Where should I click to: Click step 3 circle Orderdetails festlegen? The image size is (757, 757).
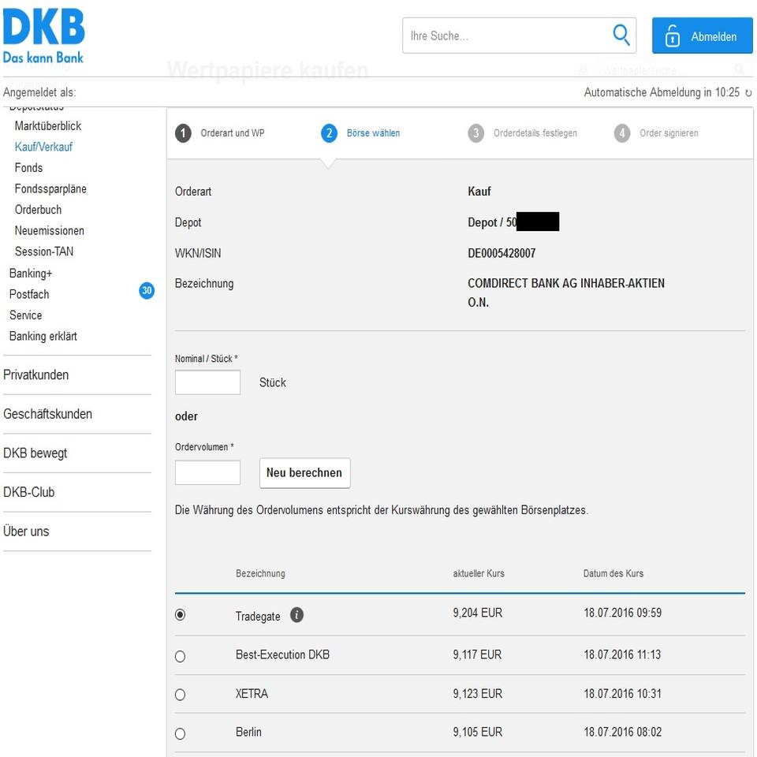tap(476, 133)
